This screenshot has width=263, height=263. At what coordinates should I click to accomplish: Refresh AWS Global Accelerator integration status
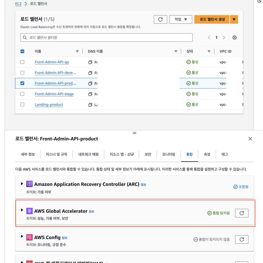pos(241,213)
